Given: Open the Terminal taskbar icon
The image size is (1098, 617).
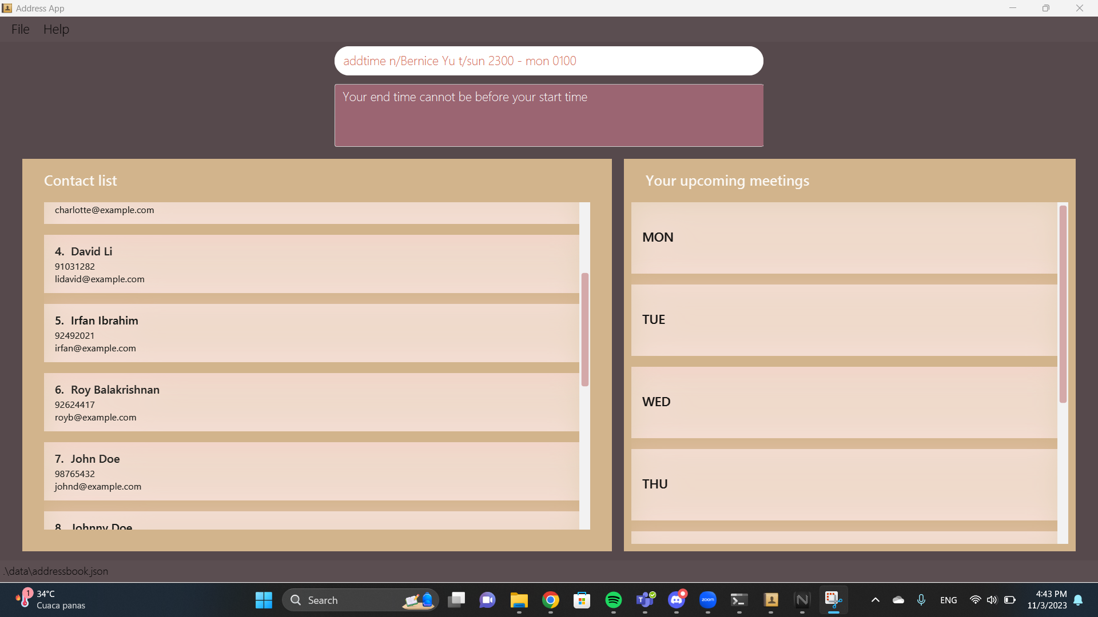Looking at the screenshot, I should (x=739, y=600).
